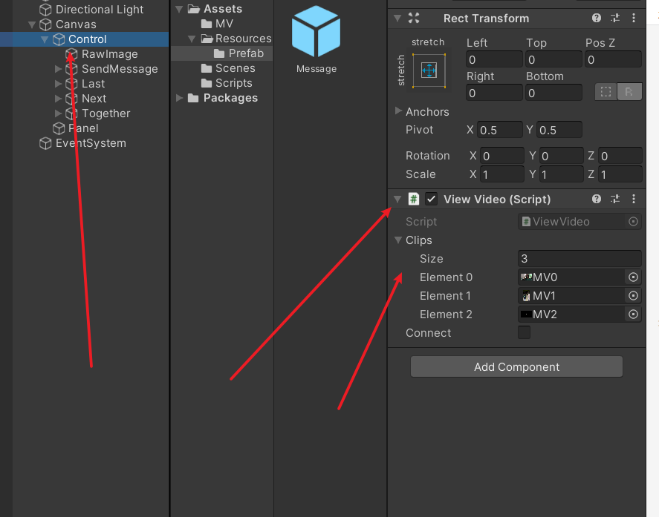Viewport: 659px width, 517px height.
Task: Expand the Packages folder
Action: click(x=179, y=98)
